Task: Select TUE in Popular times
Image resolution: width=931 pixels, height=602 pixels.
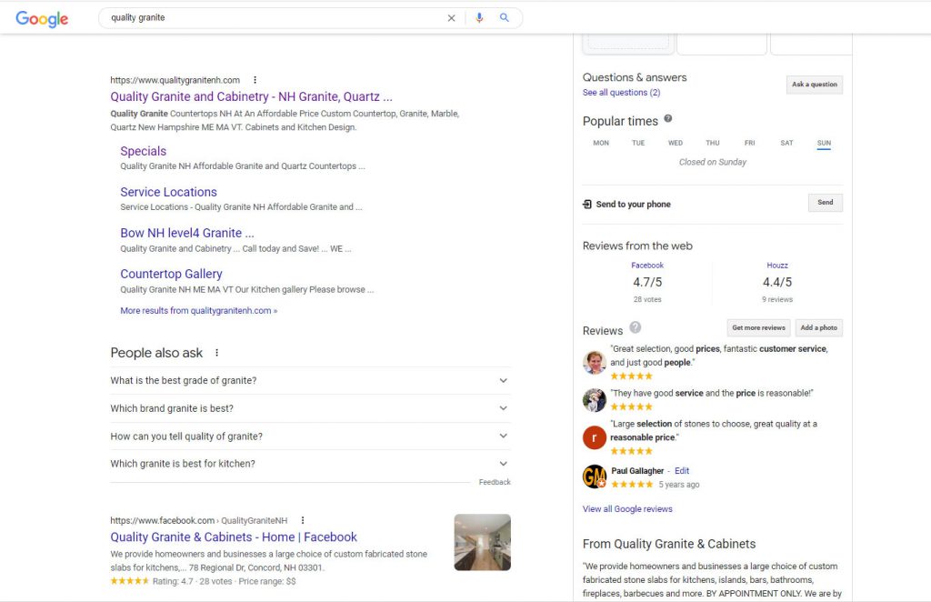Action: 638,143
